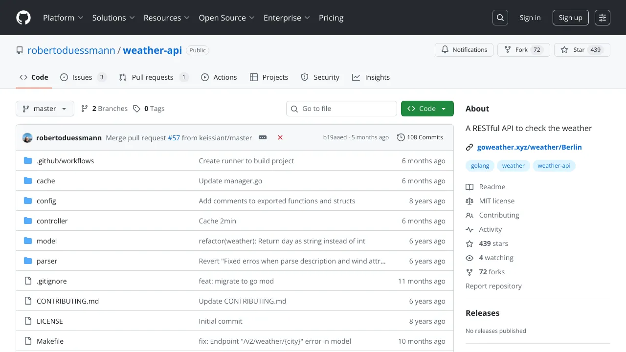Open the Pricing page
626x352 pixels.
click(331, 18)
